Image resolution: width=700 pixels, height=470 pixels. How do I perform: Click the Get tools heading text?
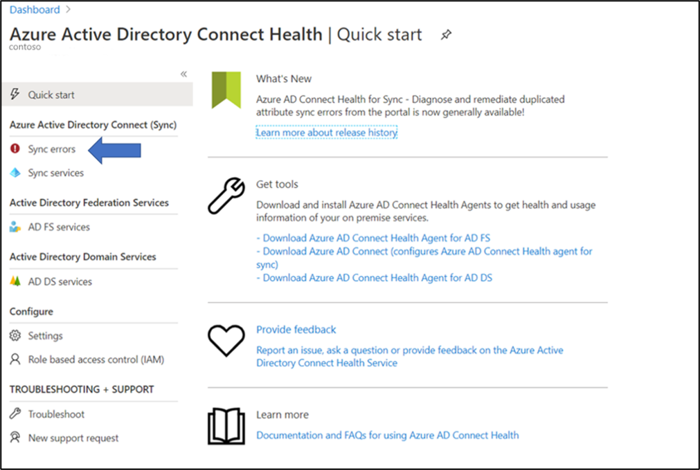point(277,184)
